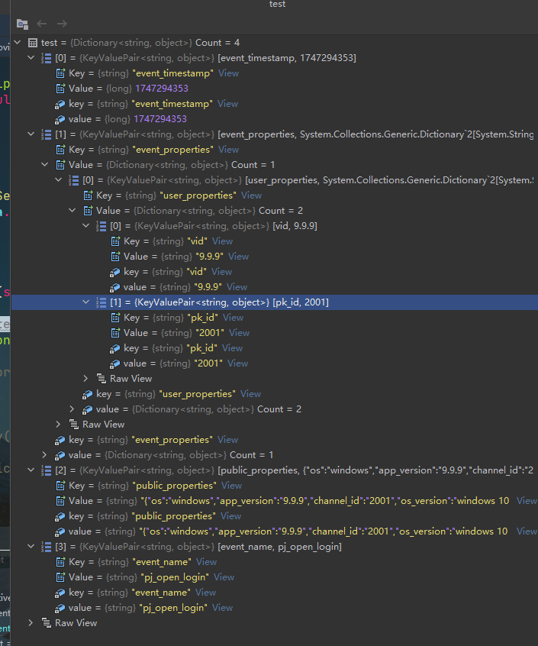Click the back arrow in the toolbar
Image resolution: width=538 pixels, height=646 pixels.
coord(41,24)
